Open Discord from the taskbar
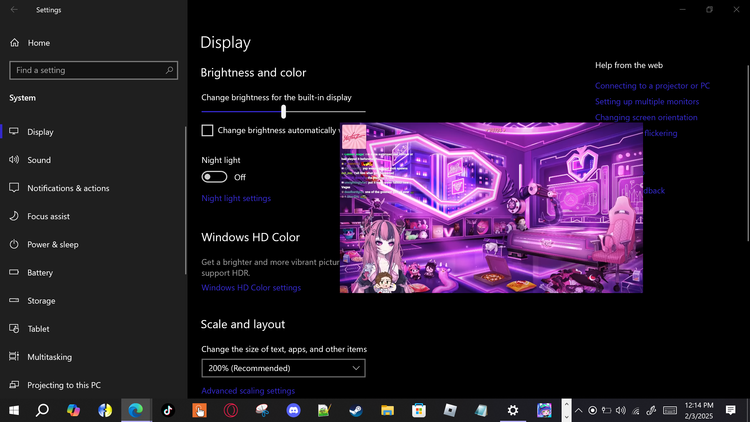 tap(294, 410)
